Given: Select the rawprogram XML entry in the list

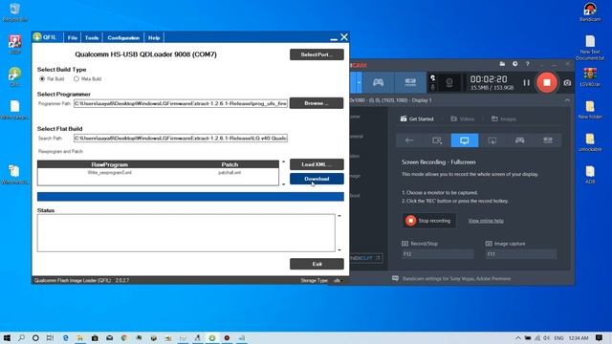Looking at the screenshot, I should [109, 172].
